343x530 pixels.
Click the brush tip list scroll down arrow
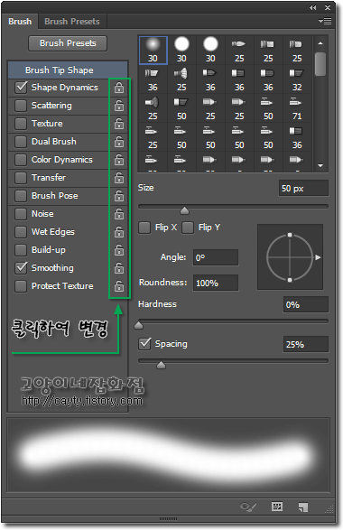click(x=320, y=165)
